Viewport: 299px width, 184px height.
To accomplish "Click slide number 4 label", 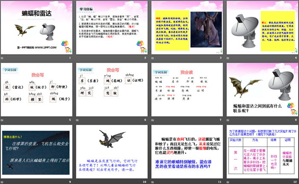I will pyautogui.click(x=296, y=58).
